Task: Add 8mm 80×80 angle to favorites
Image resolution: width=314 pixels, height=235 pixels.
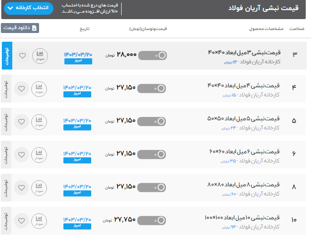Action: 21,187
